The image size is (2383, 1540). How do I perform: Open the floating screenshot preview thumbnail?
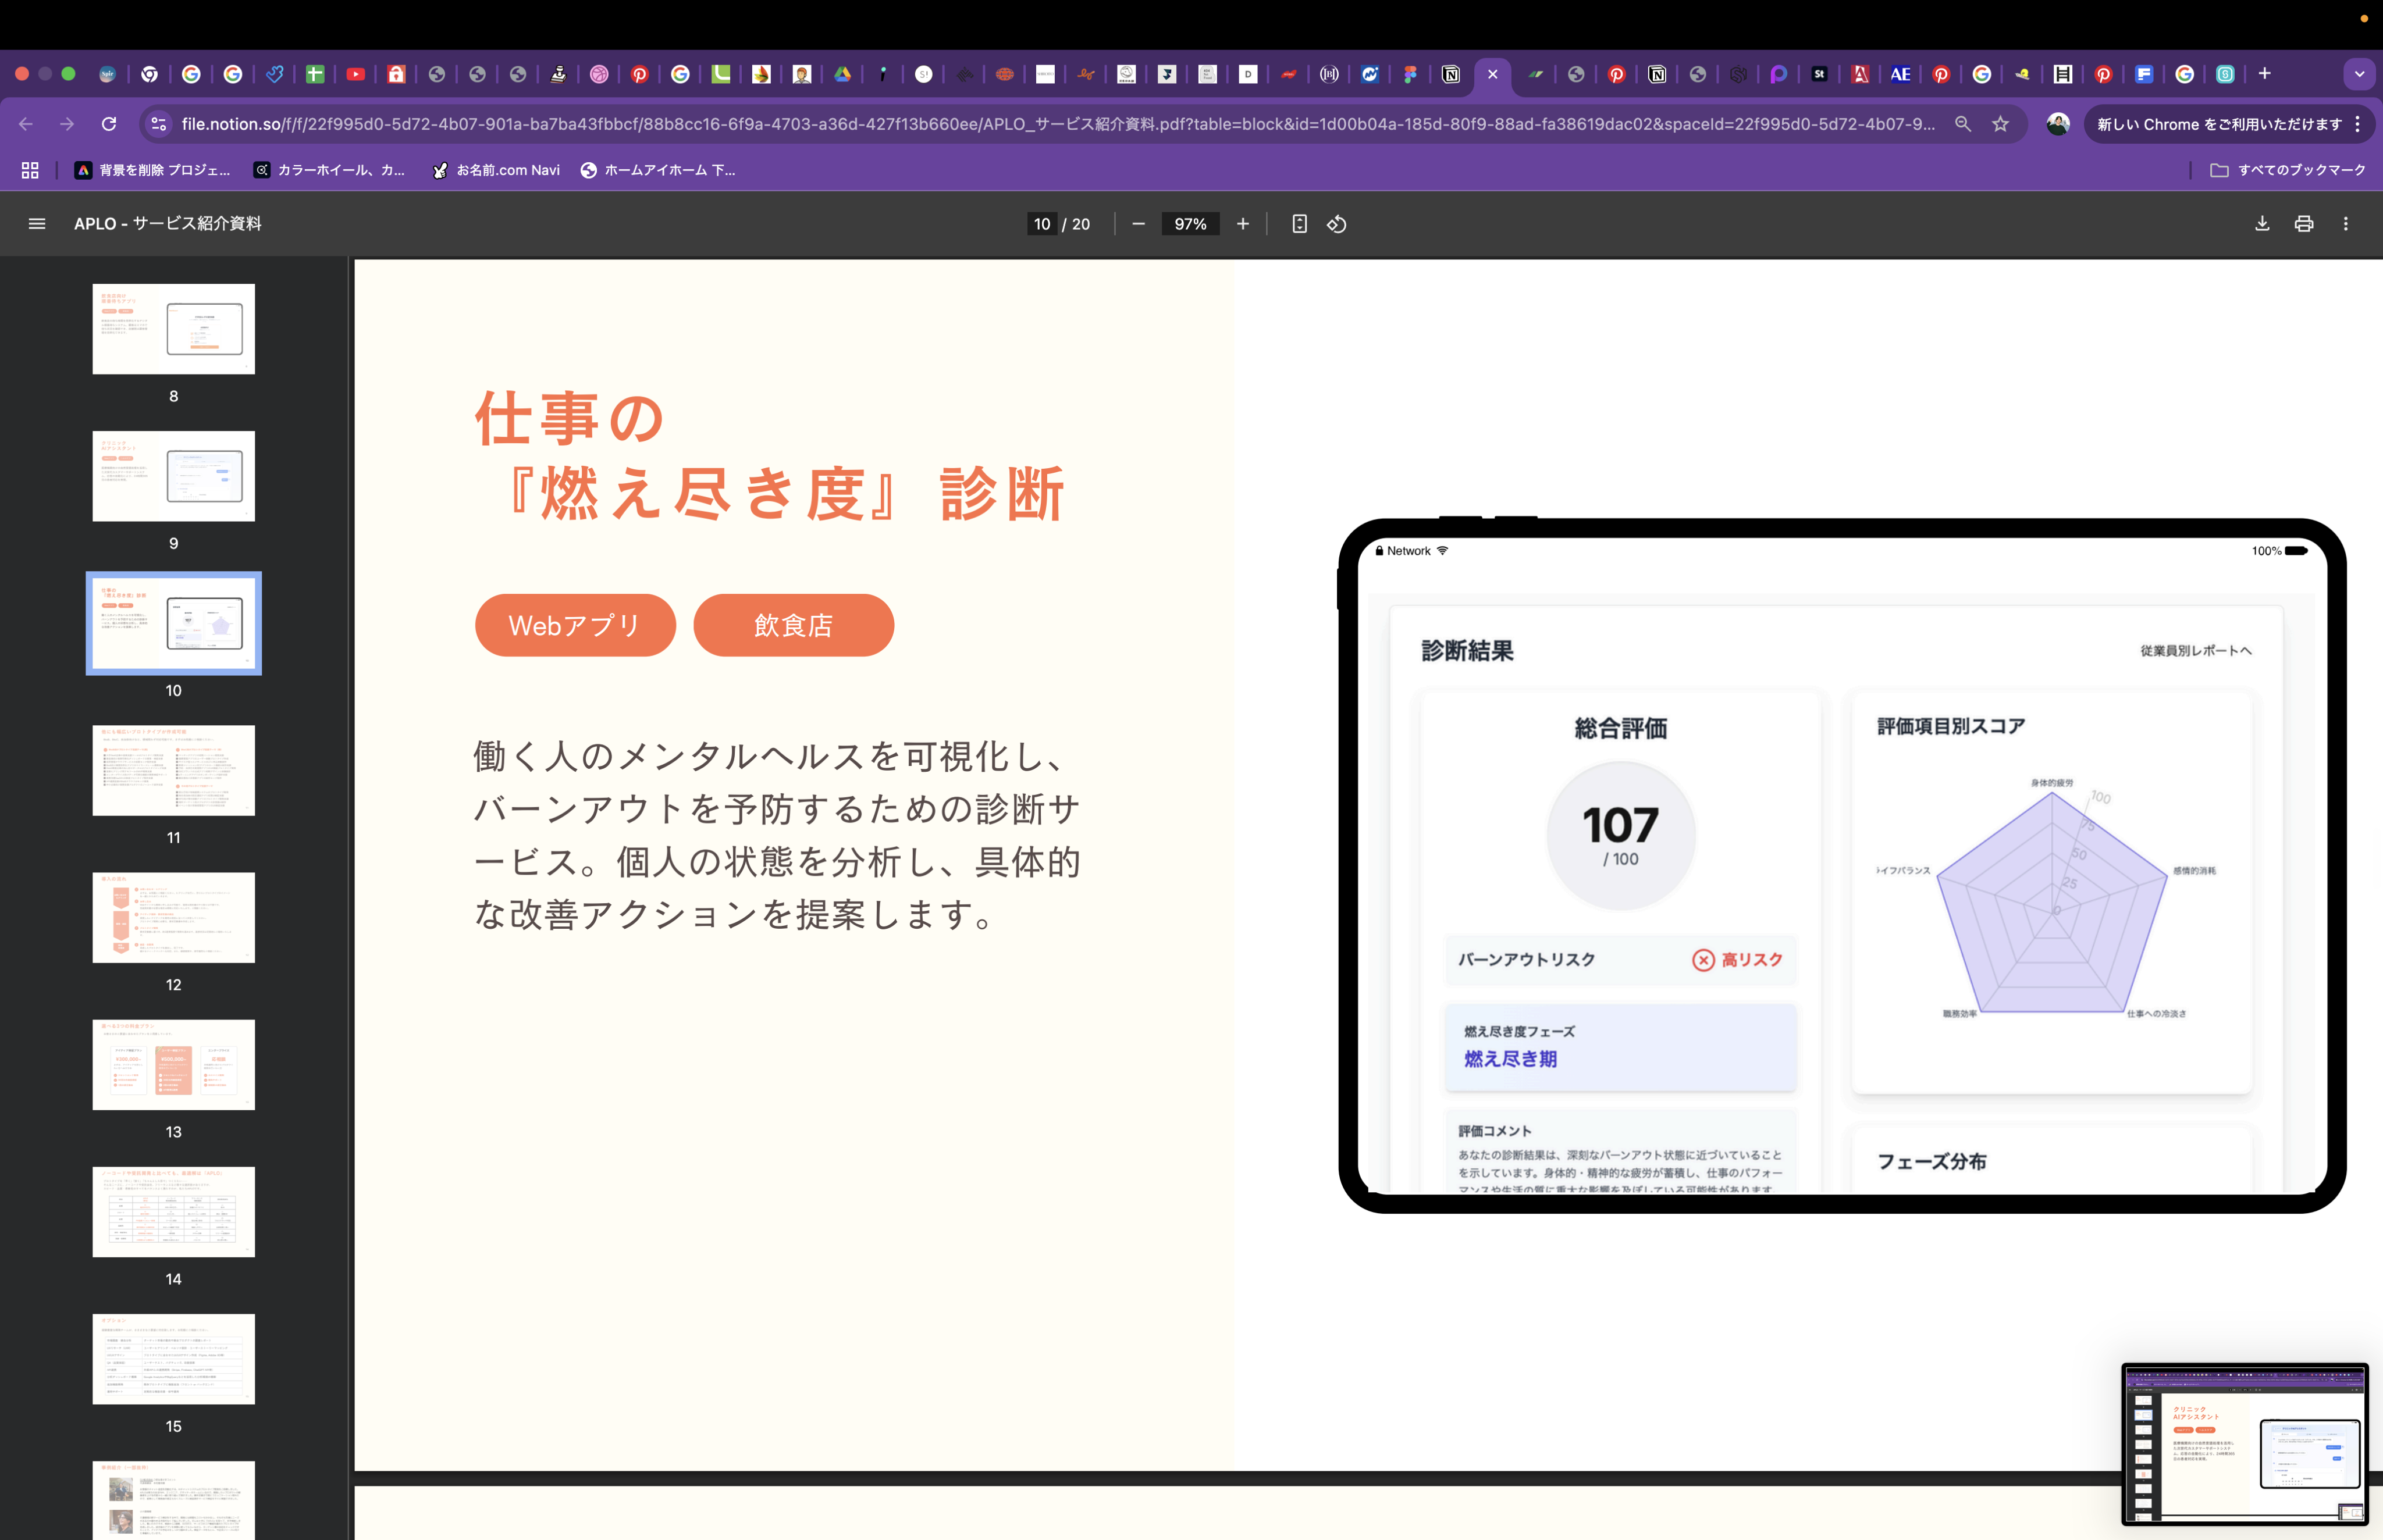point(2245,1444)
